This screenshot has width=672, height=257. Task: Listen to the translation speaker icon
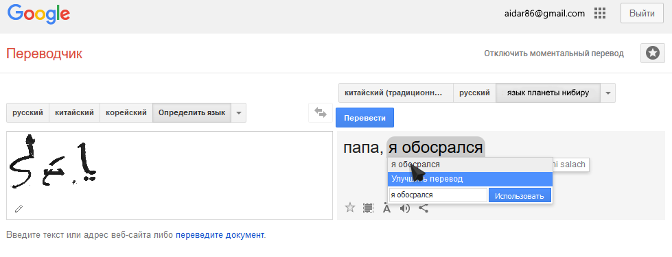point(404,208)
